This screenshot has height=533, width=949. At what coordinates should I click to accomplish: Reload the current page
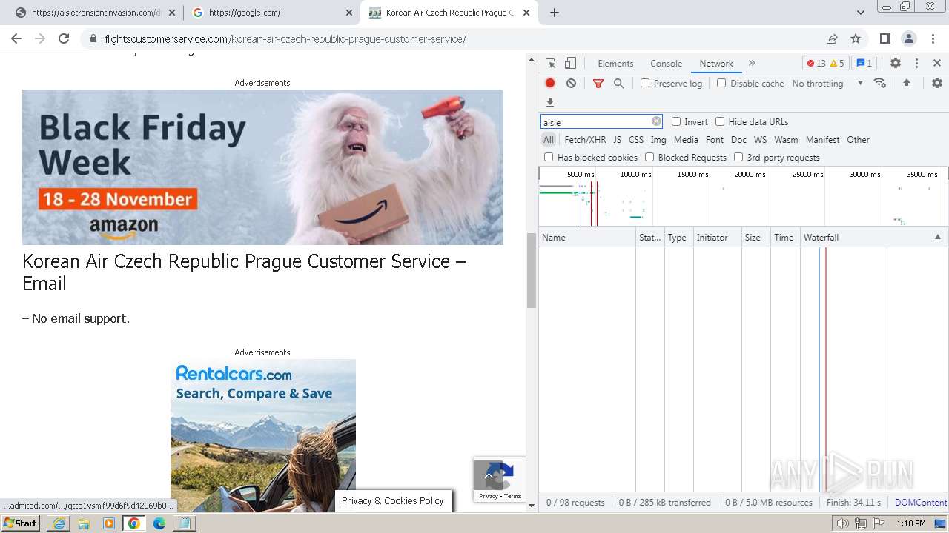tap(64, 38)
